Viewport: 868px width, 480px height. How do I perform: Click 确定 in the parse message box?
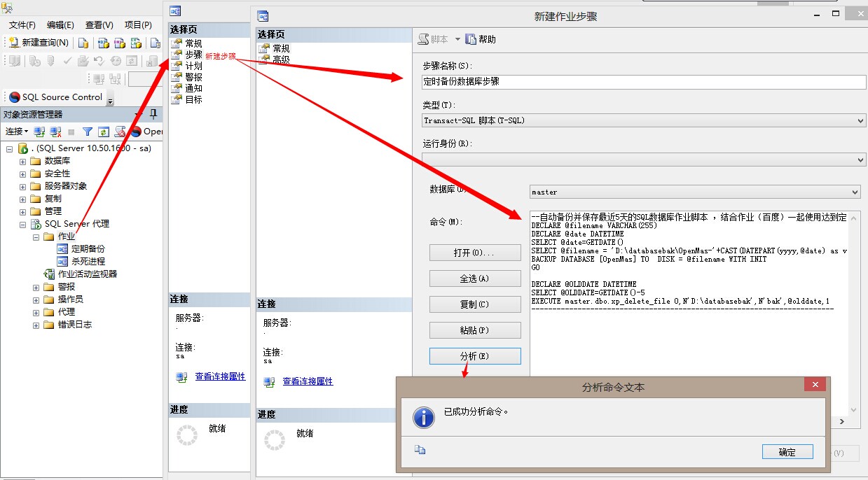click(787, 452)
